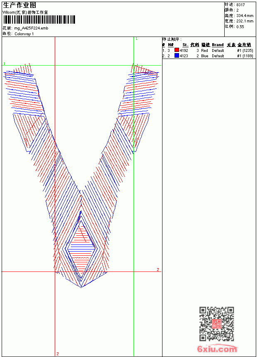This screenshot has width=257, height=357.
Task: Select the width value 232.1mm
Action: pyautogui.click(x=245, y=21)
